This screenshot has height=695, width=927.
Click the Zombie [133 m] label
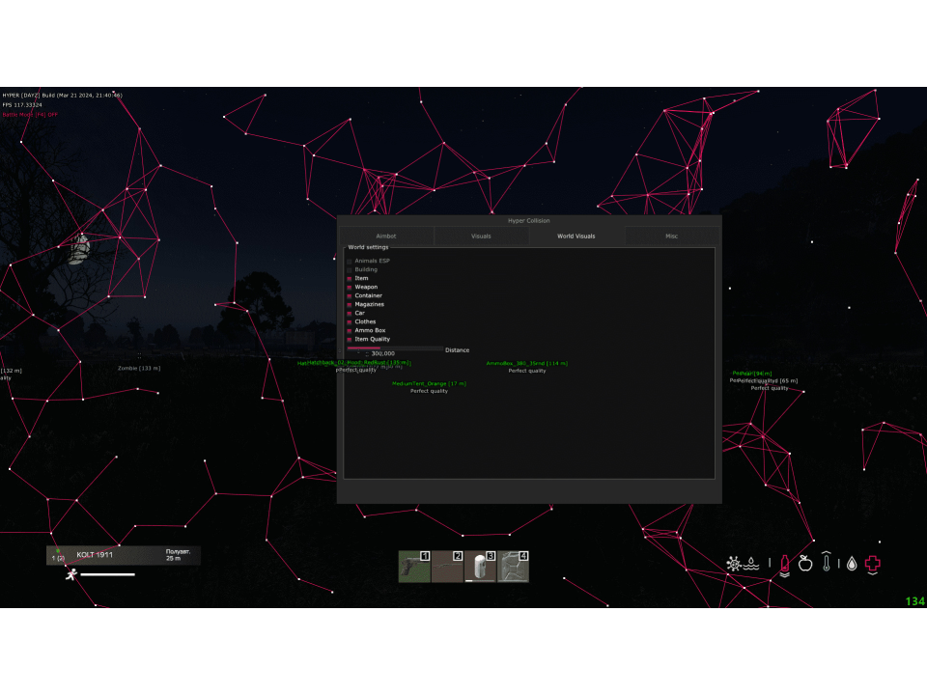(139, 368)
